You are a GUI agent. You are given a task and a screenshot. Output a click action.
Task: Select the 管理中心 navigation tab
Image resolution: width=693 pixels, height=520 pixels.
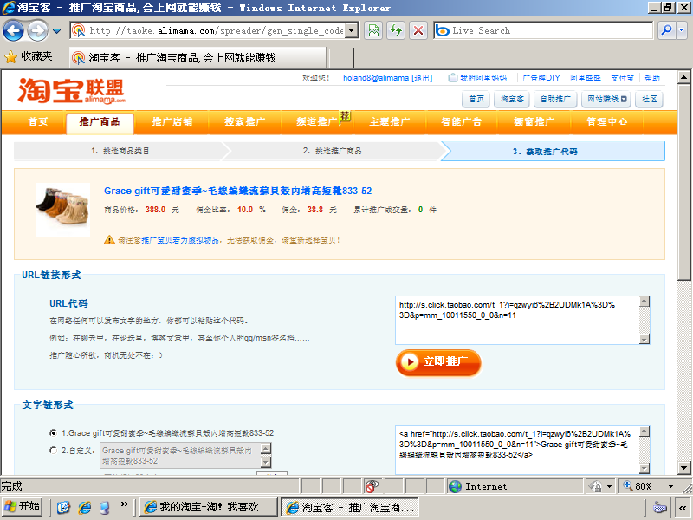pos(607,121)
